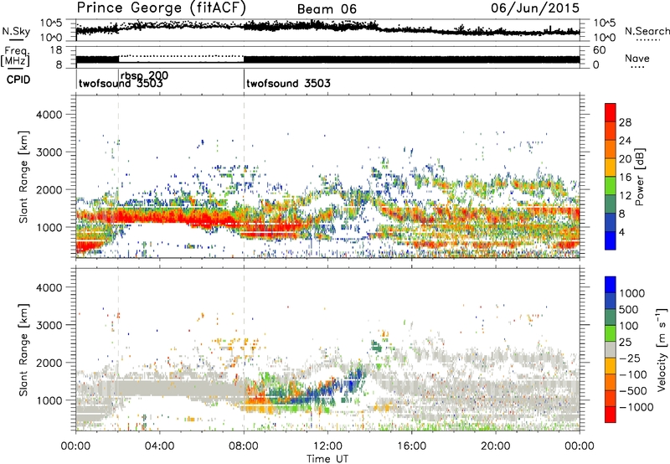Click the first "twofsound 3503" label at 00:00
This screenshot has width=670, height=464.
[121, 83]
